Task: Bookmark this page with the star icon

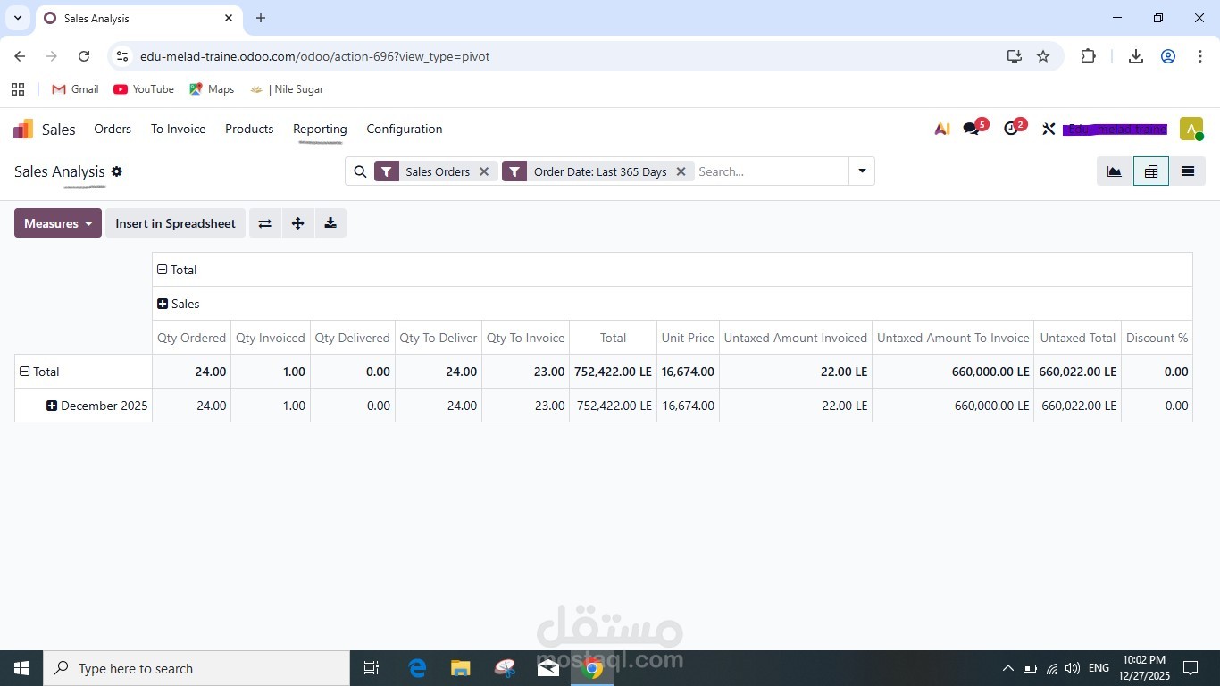Action: coord(1043,56)
